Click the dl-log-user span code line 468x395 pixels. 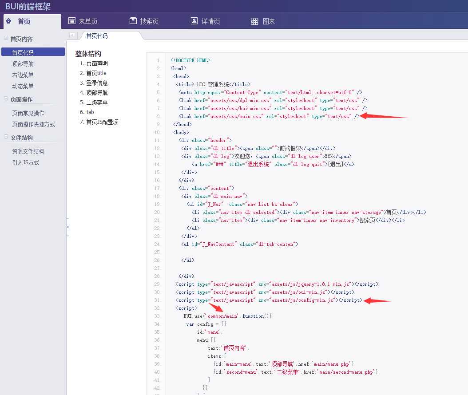coord(266,156)
